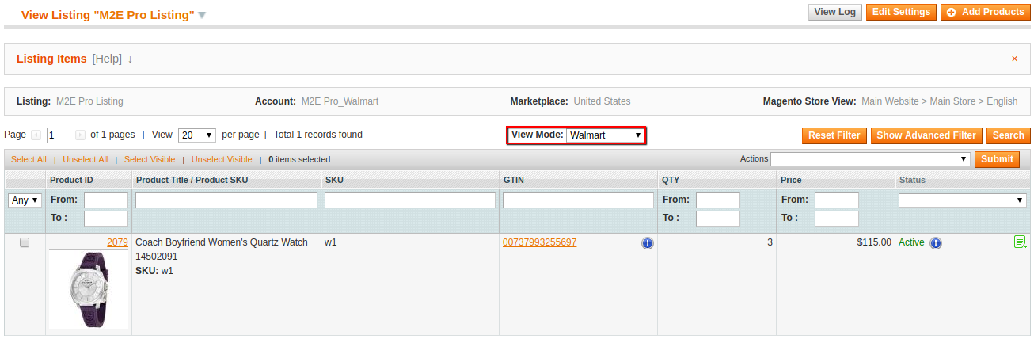Click the Product Title filter input field

coord(226,200)
